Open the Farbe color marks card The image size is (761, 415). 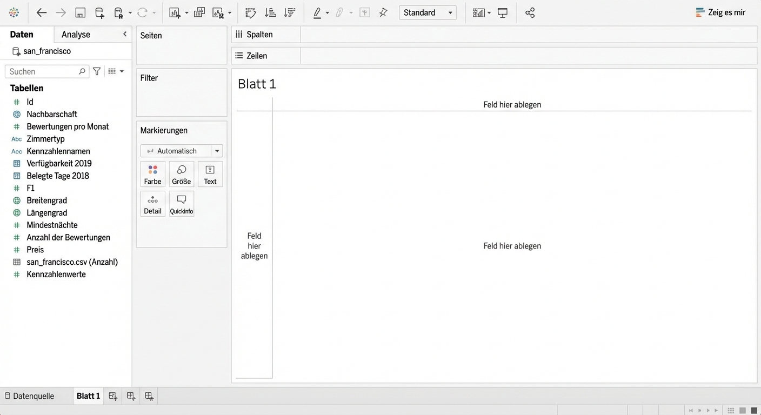coord(153,175)
